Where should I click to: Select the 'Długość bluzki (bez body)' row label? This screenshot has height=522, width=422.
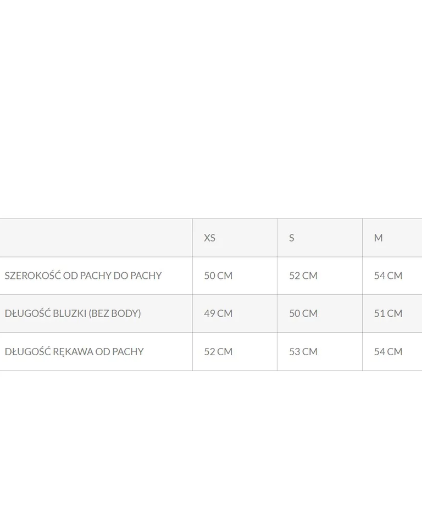coord(73,313)
